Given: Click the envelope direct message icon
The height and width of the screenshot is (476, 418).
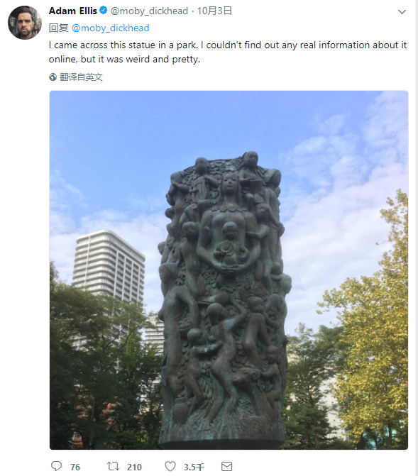Looking at the screenshot, I should 226,466.
